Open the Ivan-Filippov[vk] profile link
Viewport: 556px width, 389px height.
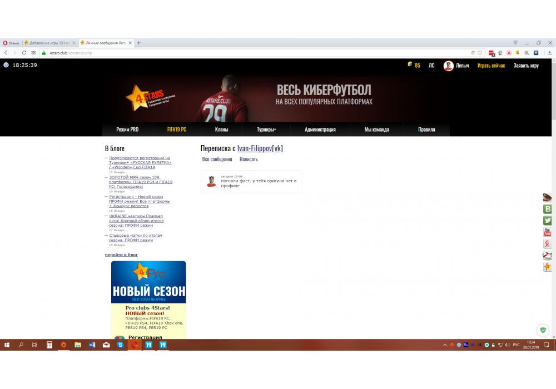click(260, 148)
